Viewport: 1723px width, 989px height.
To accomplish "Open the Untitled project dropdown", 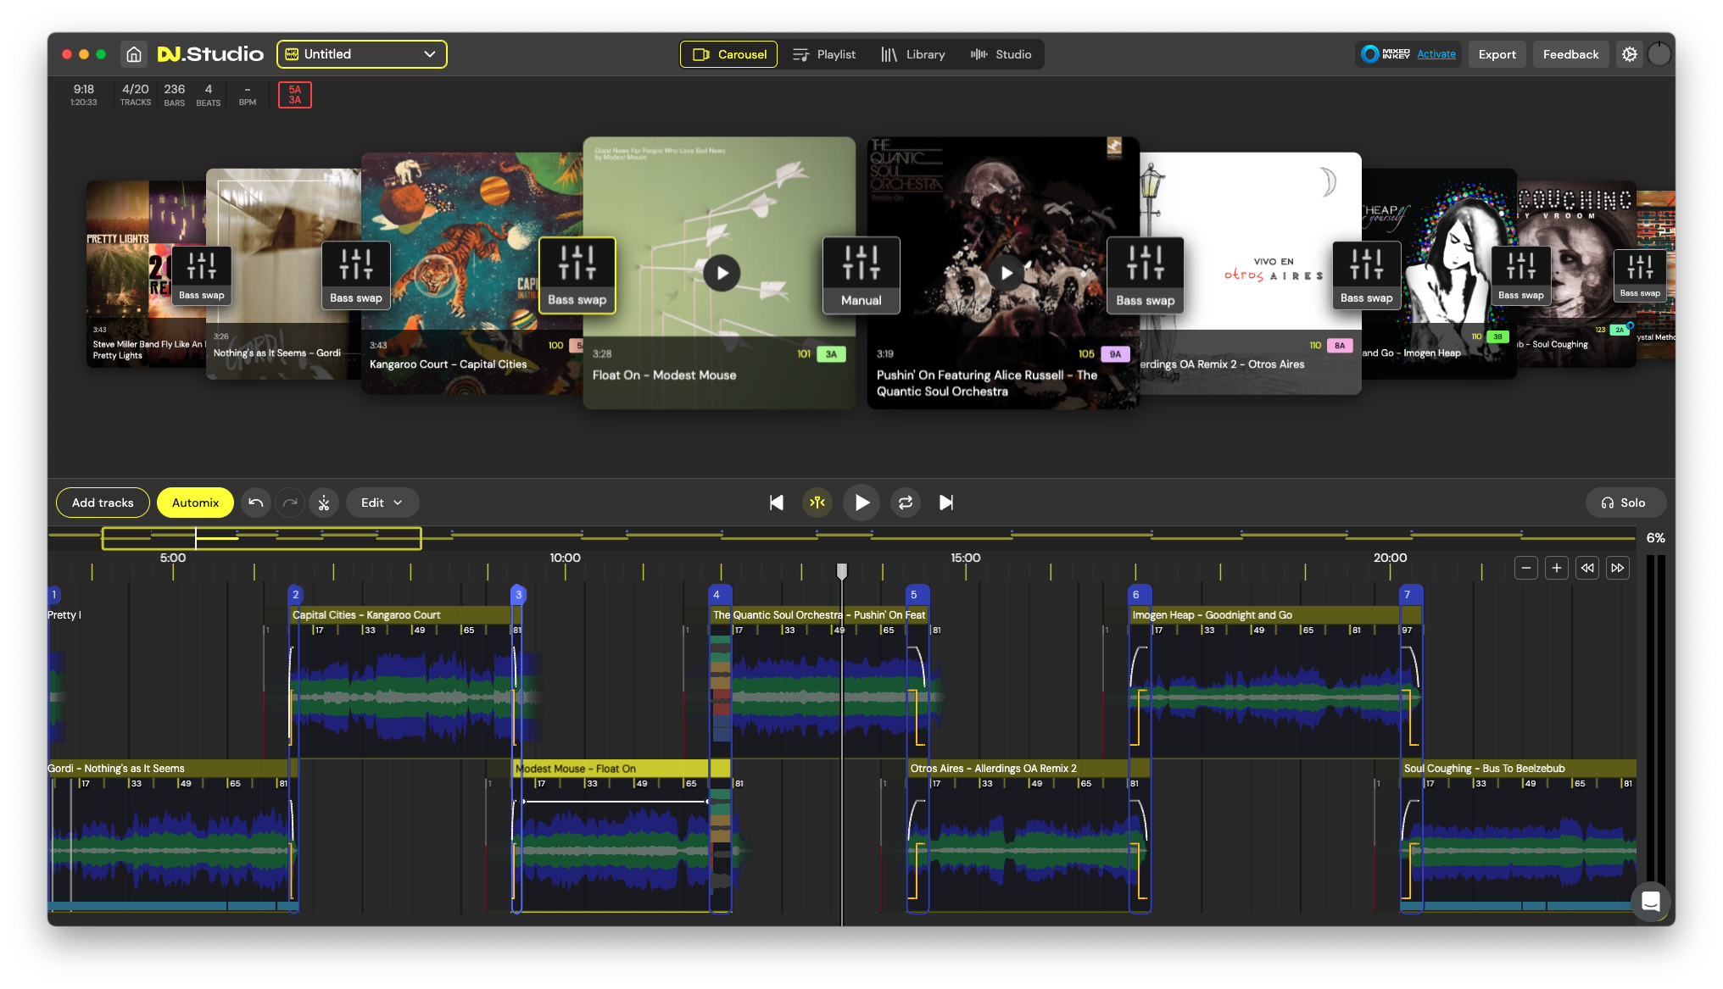I will point(362,54).
